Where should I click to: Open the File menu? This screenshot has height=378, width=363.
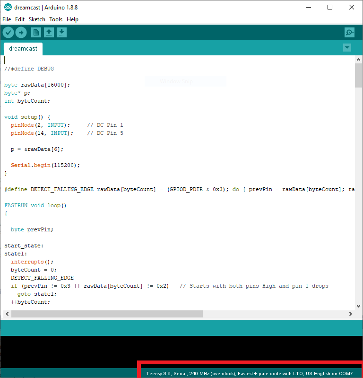coord(7,19)
